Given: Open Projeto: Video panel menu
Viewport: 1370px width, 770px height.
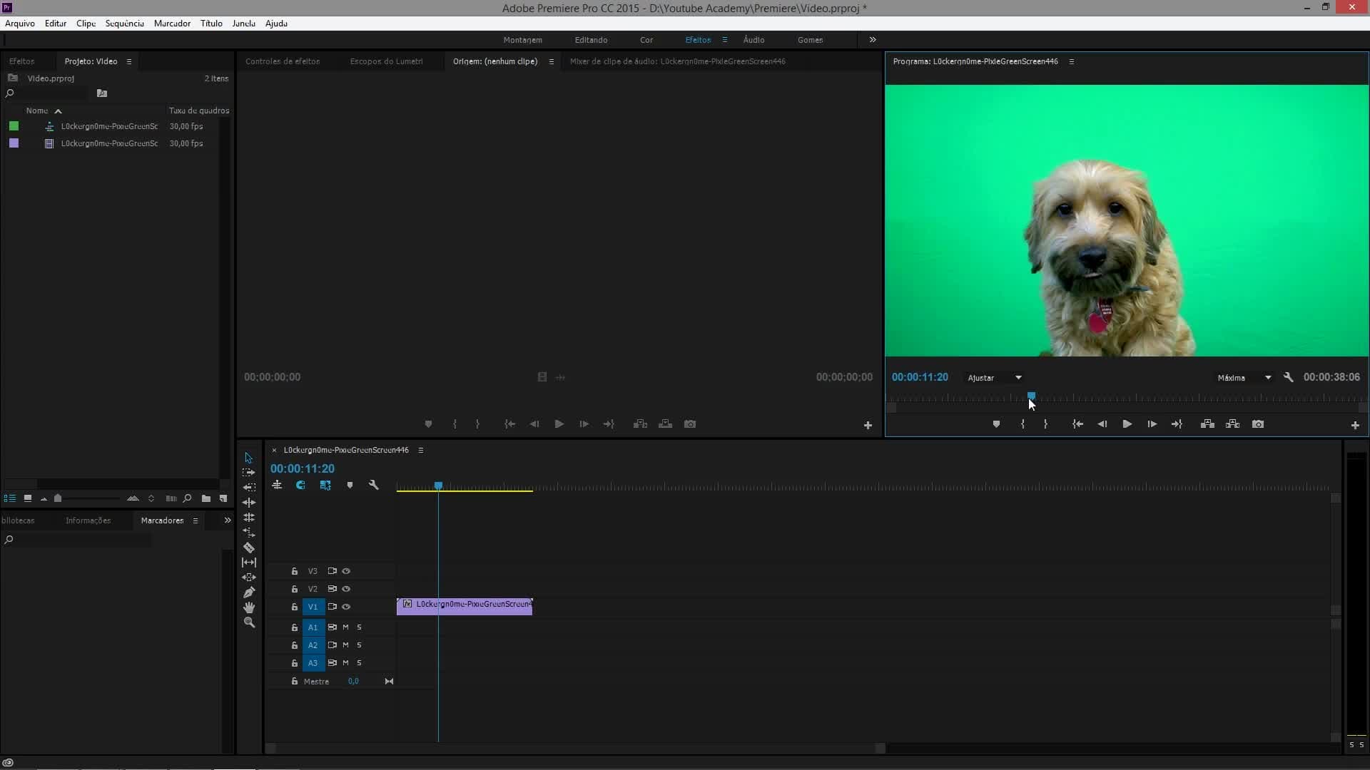Looking at the screenshot, I should [x=129, y=61].
